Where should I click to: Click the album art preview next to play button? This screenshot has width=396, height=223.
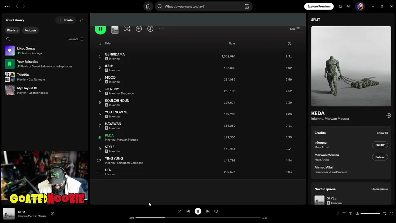[115, 29]
